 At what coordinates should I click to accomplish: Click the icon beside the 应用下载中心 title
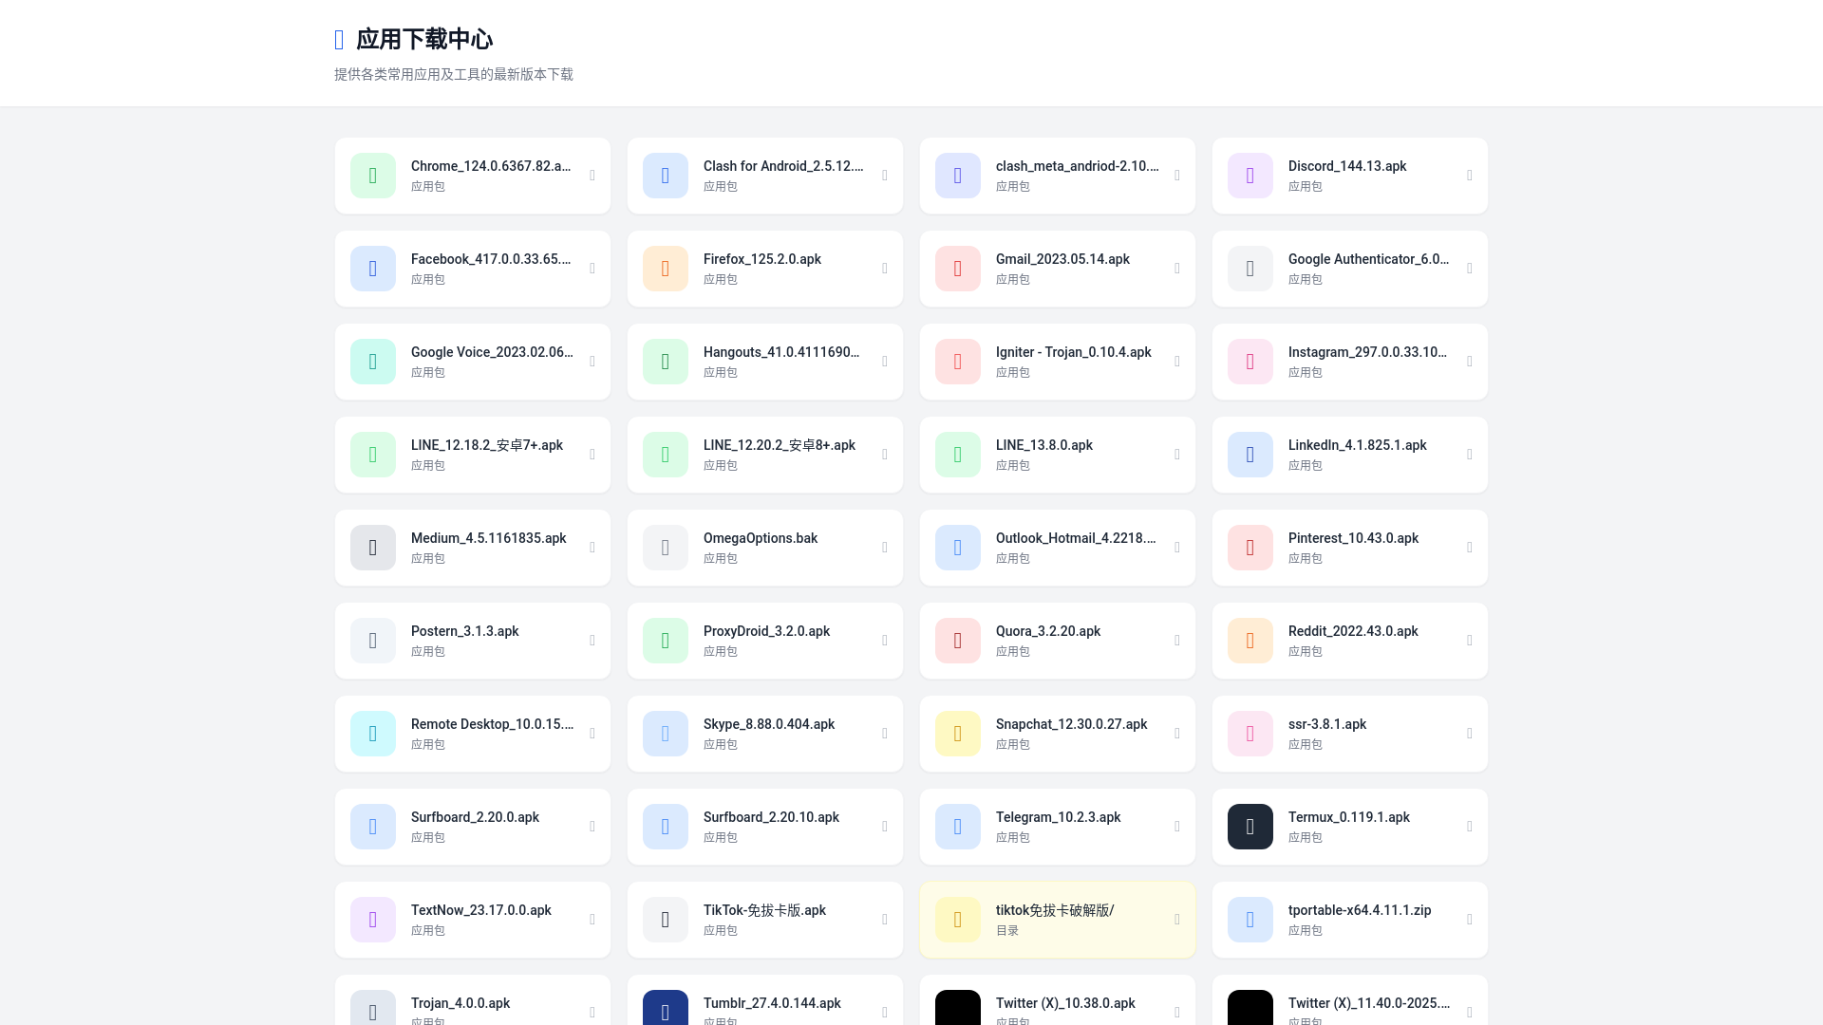coord(339,39)
